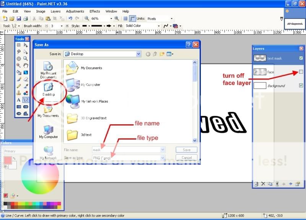
Task: Pick the Paint Bucket tool
Action: [19, 72]
